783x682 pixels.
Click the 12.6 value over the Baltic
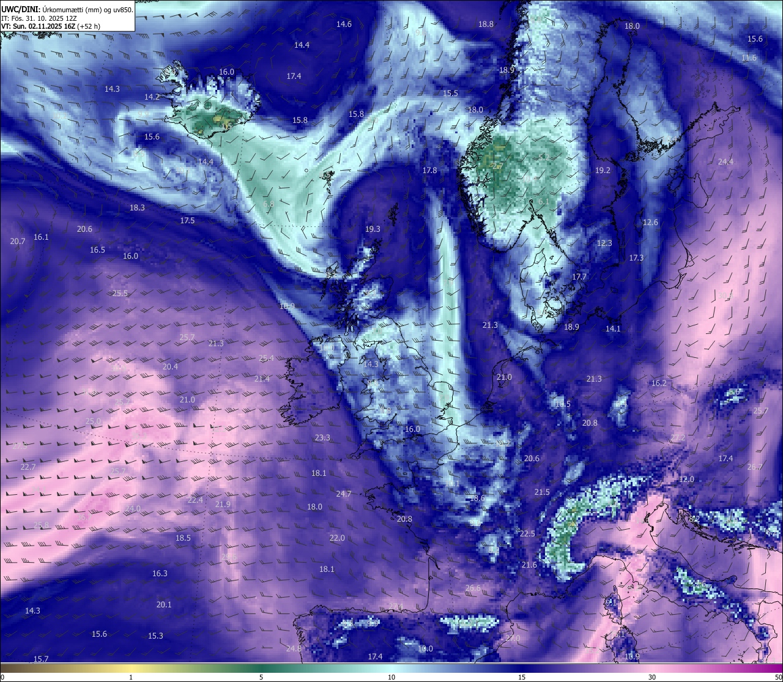[x=650, y=223]
